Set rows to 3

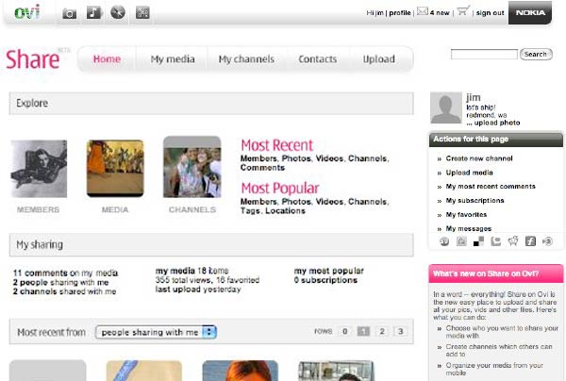[x=399, y=332]
